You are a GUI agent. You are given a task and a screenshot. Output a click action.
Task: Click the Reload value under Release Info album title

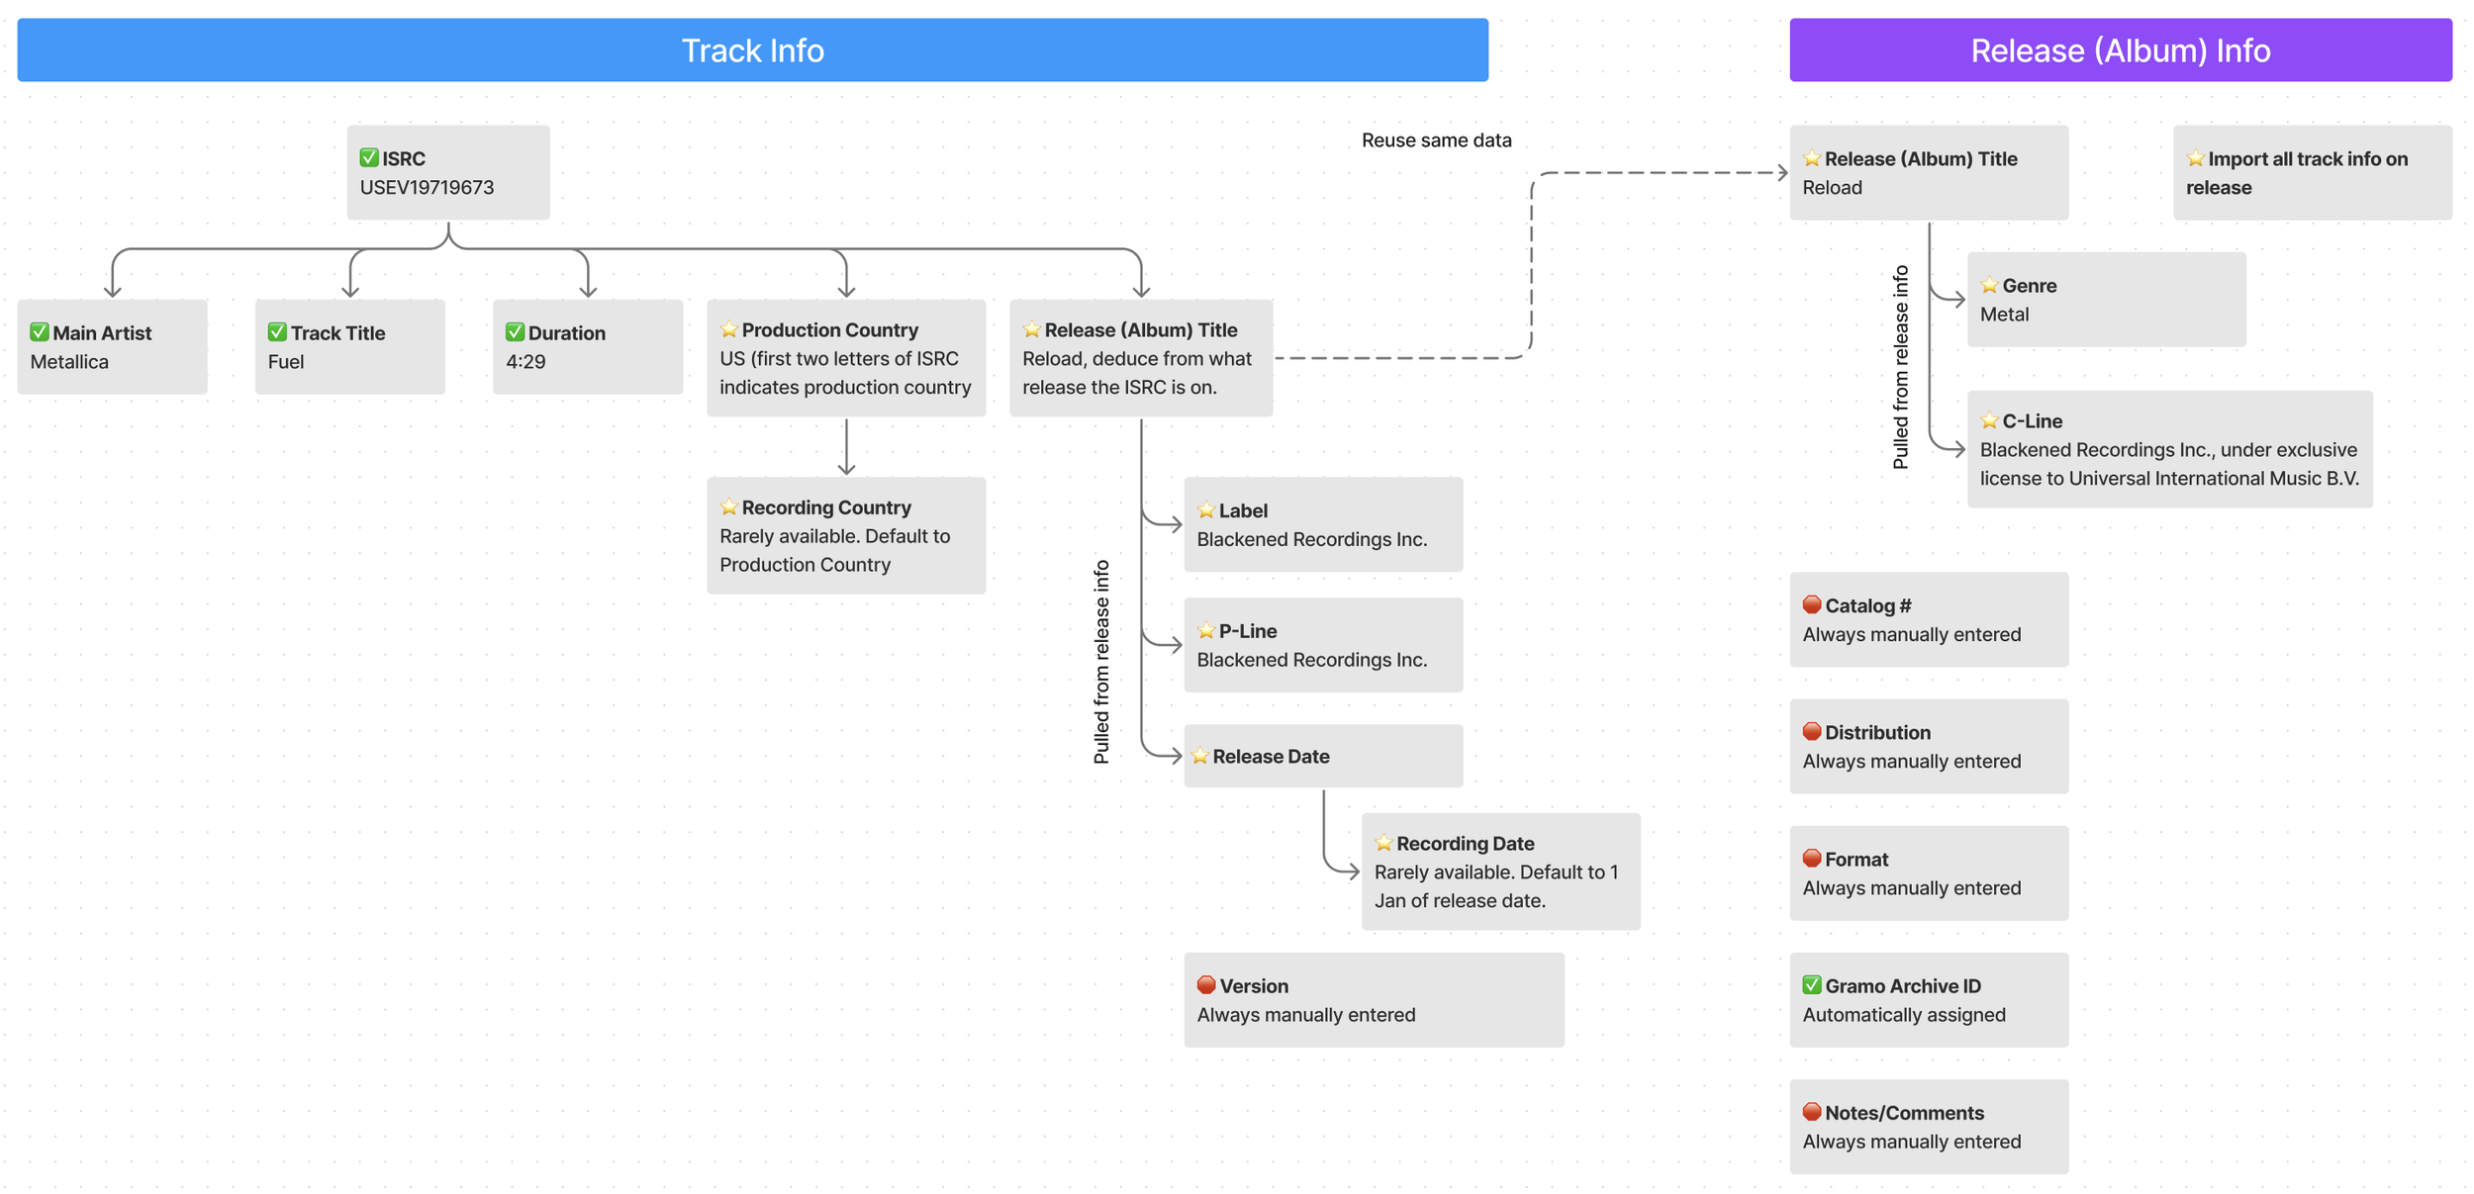1833,187
